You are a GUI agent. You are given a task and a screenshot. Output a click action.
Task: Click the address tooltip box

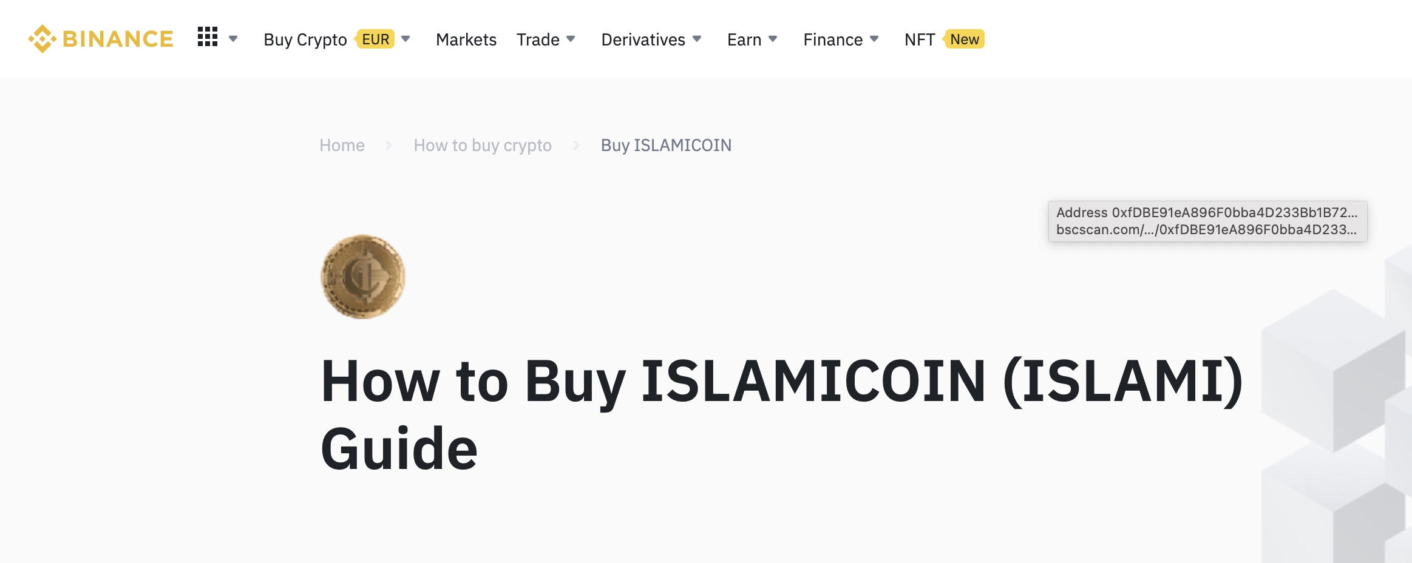1206,221
